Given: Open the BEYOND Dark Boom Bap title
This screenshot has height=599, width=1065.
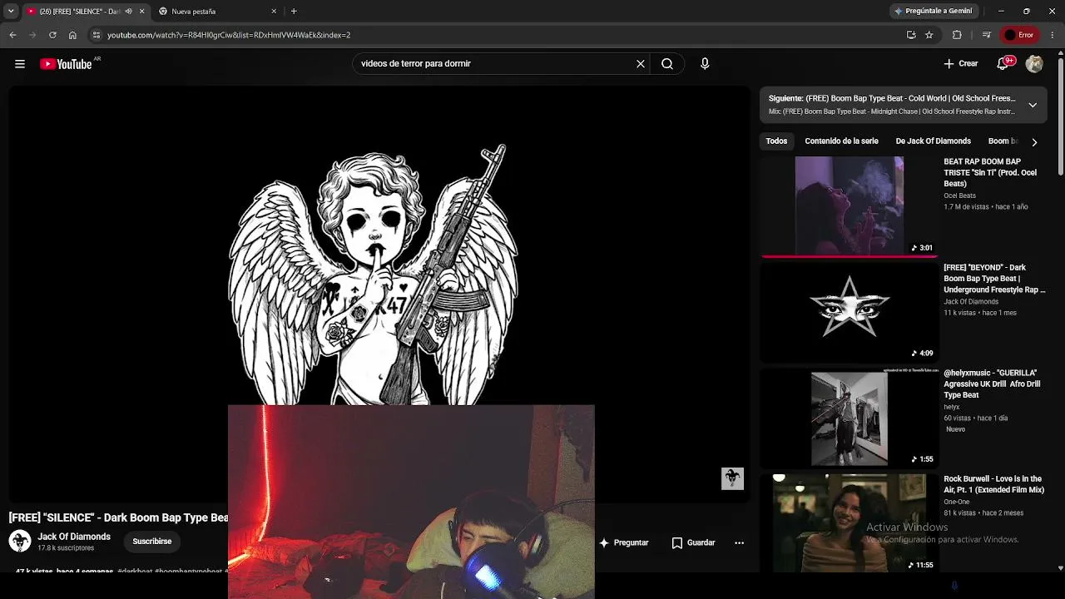Looking at the screenshot, I should tap(994, 279).
